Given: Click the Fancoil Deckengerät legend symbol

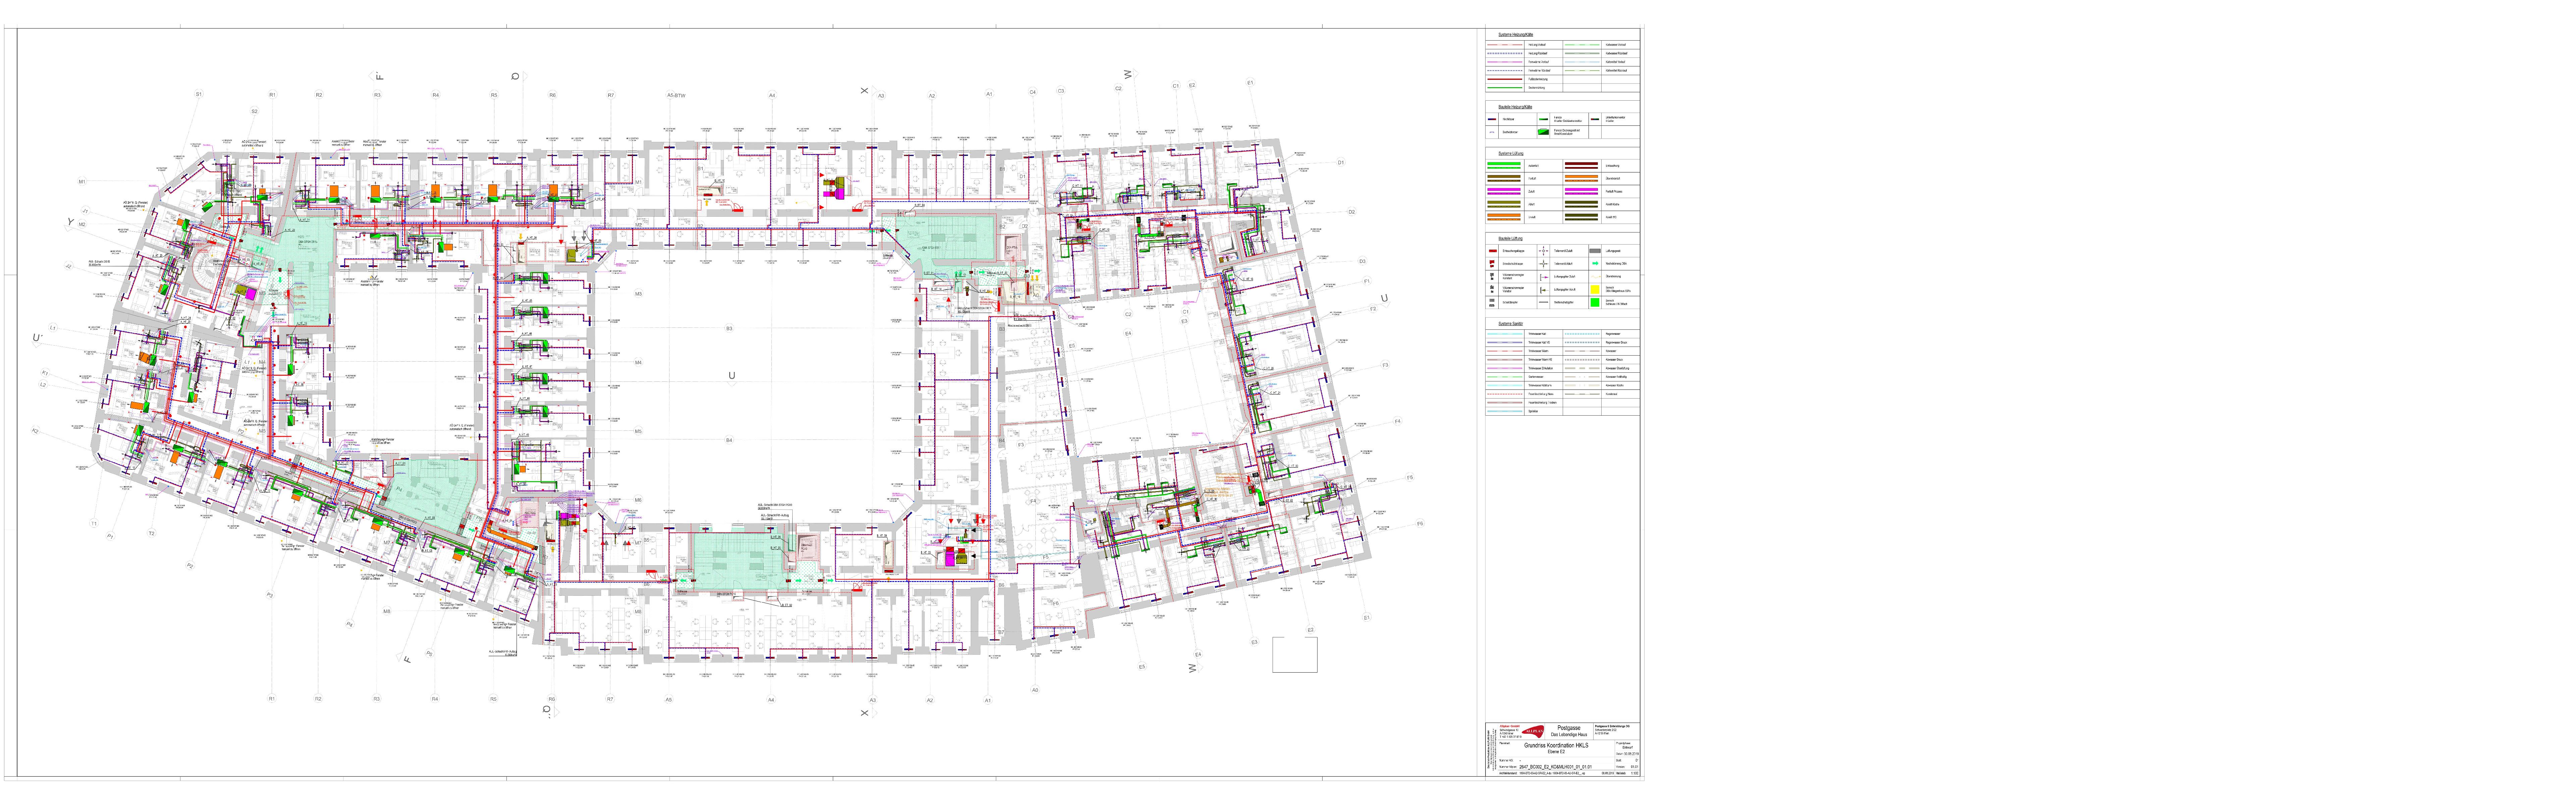Looking at the screenshot, I should click(1544, 132).
